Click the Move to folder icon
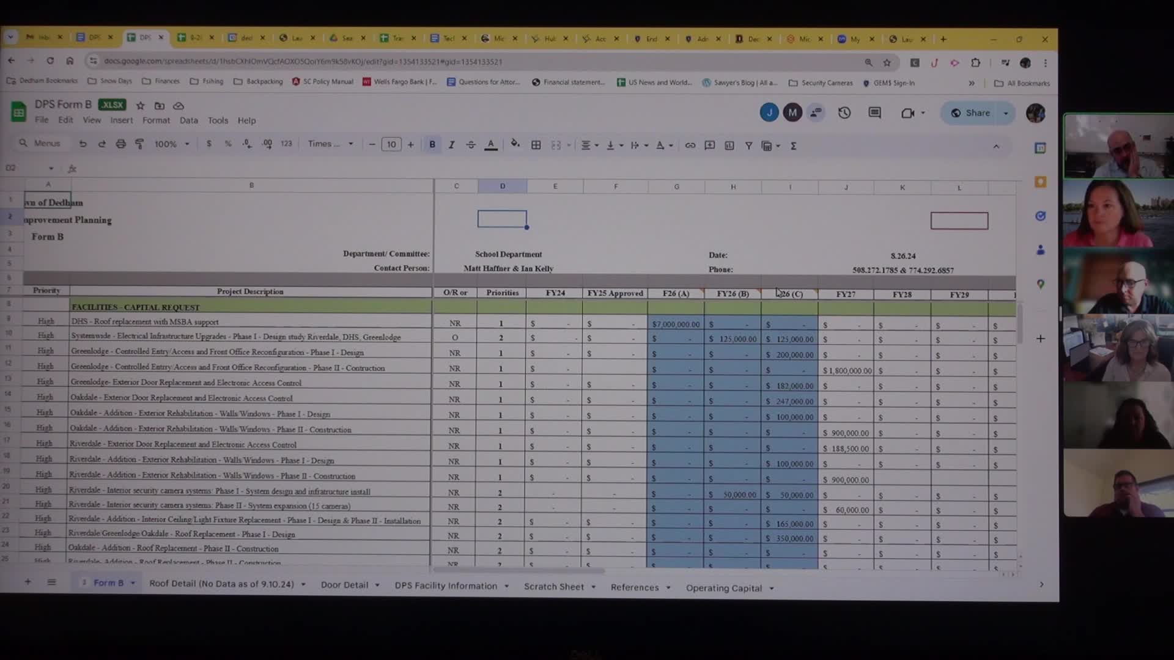The width and height of the screenshot is (1174, 660). [x=160, y=106]
